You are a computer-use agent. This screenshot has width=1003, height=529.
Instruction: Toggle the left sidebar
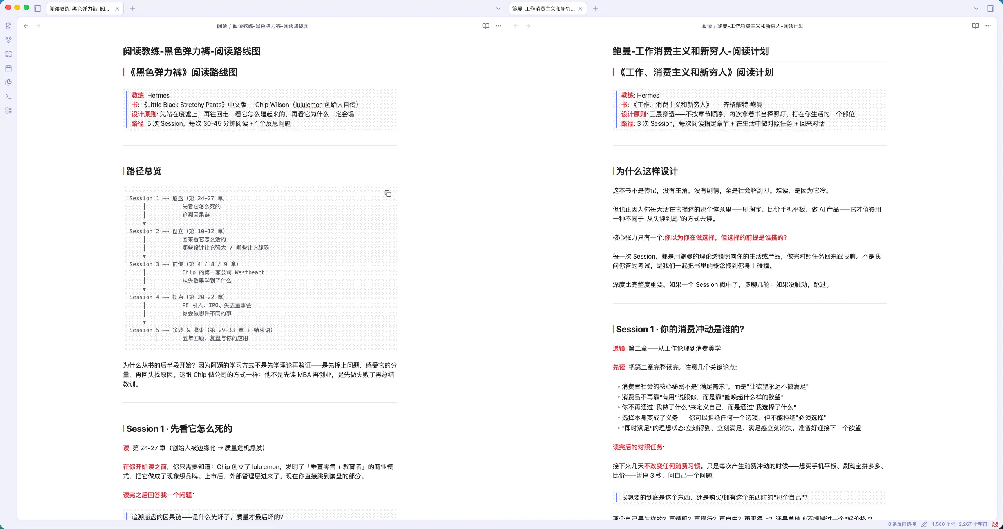pyautogui.click(x=38, y=9)
